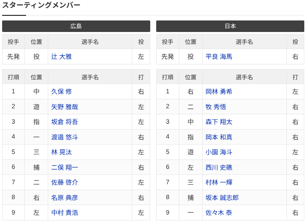Click 佐藤 啓介 player name
Viewport: 306px width, 223px height.
tap(64, 182)
